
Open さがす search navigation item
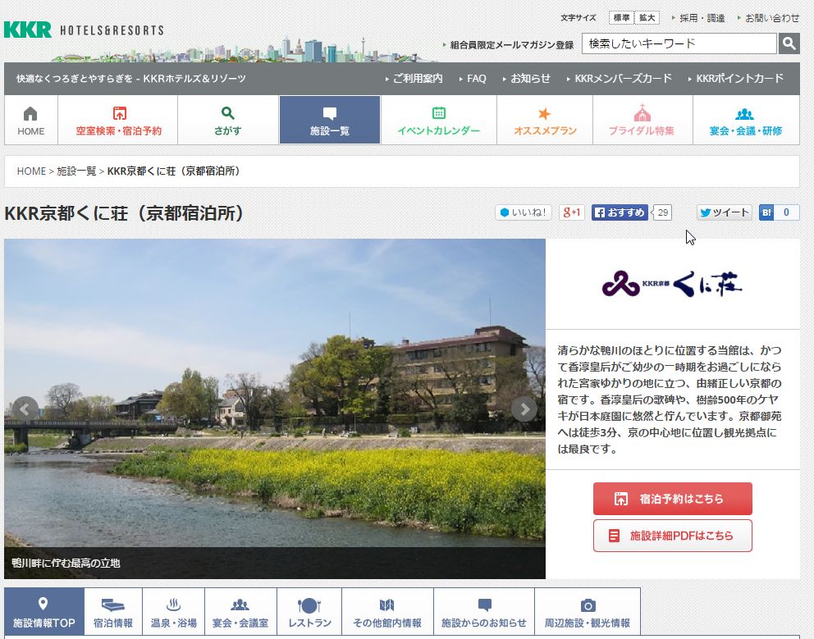[228, 120]
